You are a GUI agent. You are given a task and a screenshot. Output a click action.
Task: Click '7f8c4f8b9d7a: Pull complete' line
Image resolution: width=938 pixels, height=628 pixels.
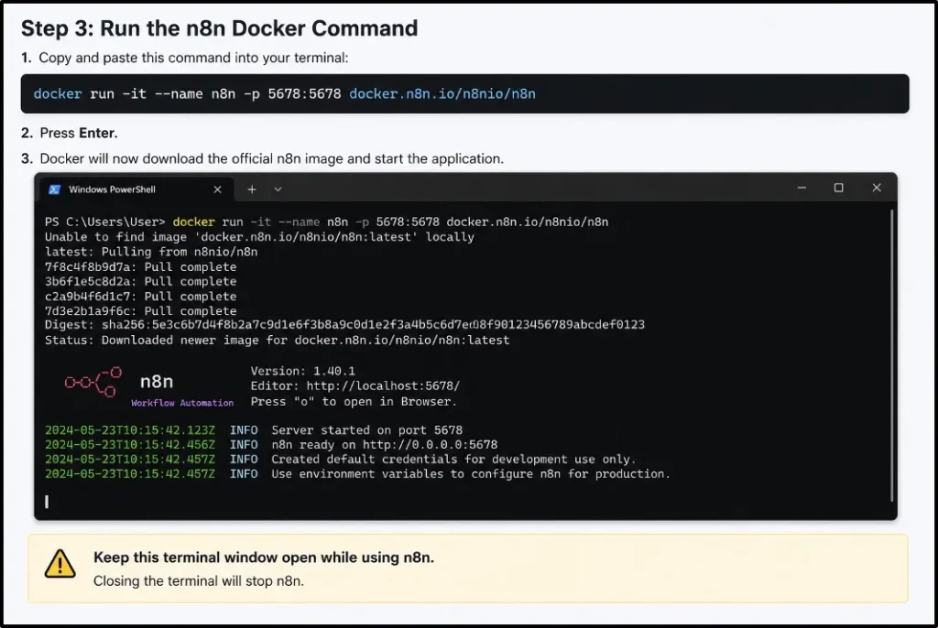140,266
